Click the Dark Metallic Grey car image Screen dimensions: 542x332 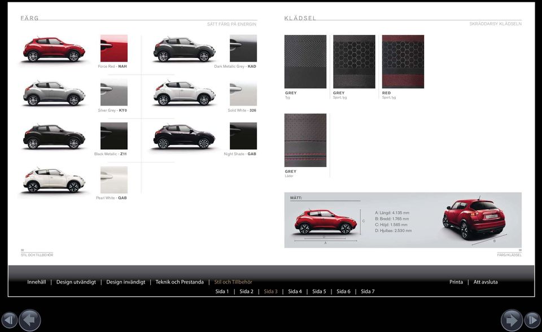[x=184, y=50]
